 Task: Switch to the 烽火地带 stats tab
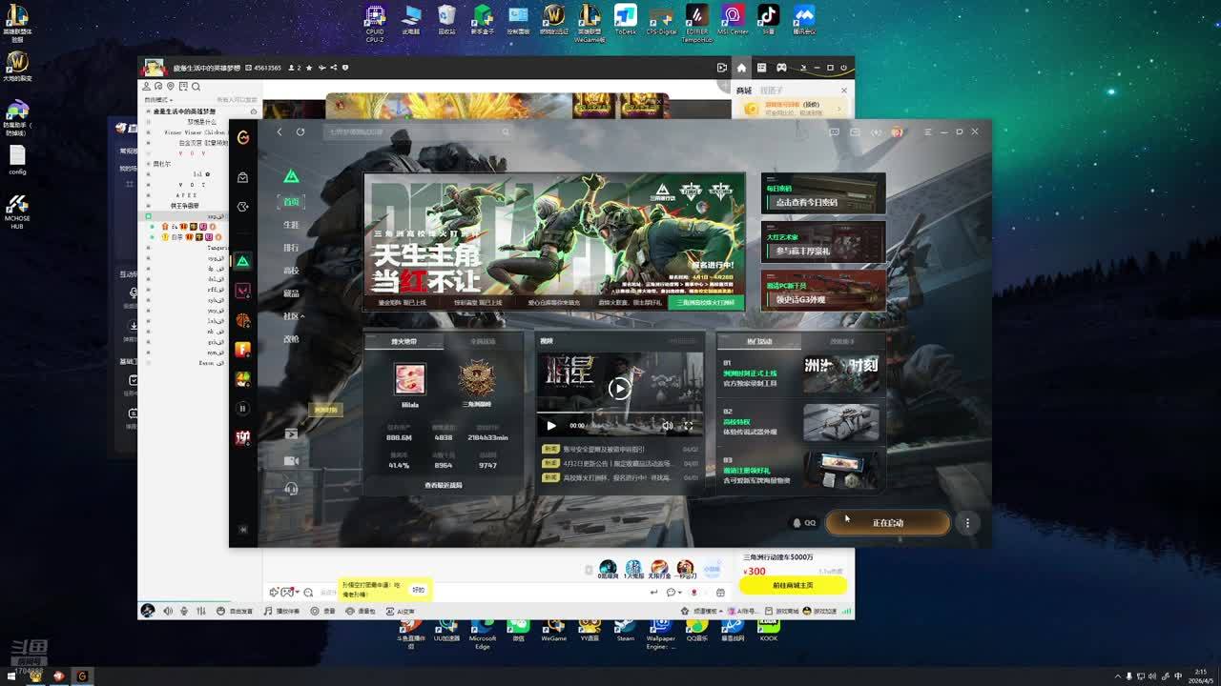click(x=404, y=341)
